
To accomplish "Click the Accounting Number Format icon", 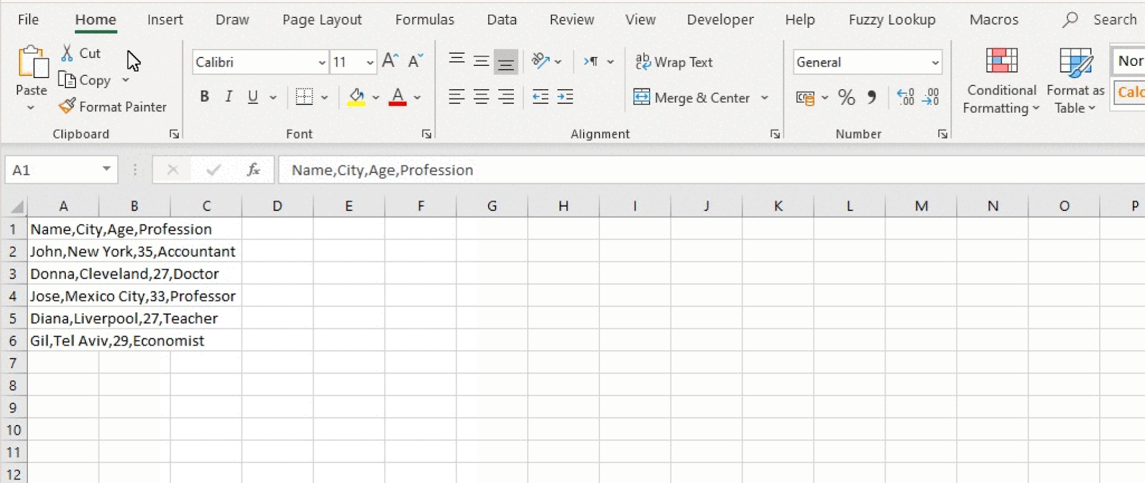I will (806, 97).
